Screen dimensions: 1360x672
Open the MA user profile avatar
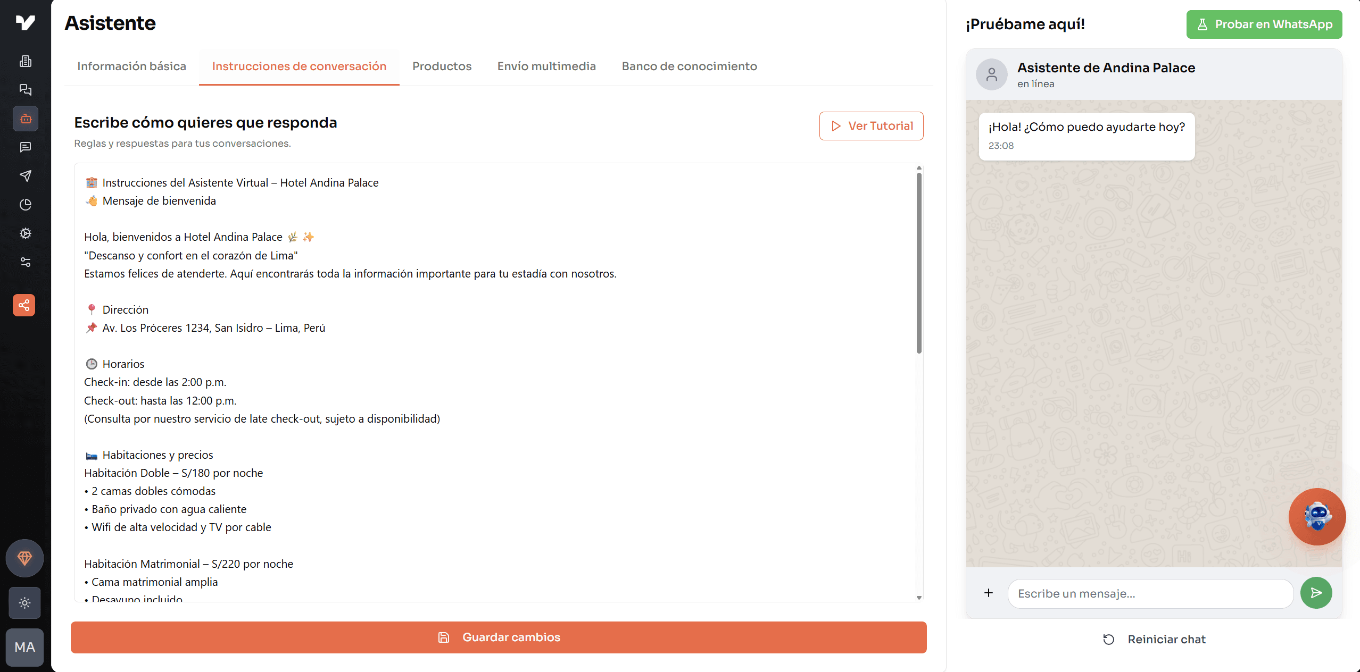pyautogui.click(x=24, y=647)
